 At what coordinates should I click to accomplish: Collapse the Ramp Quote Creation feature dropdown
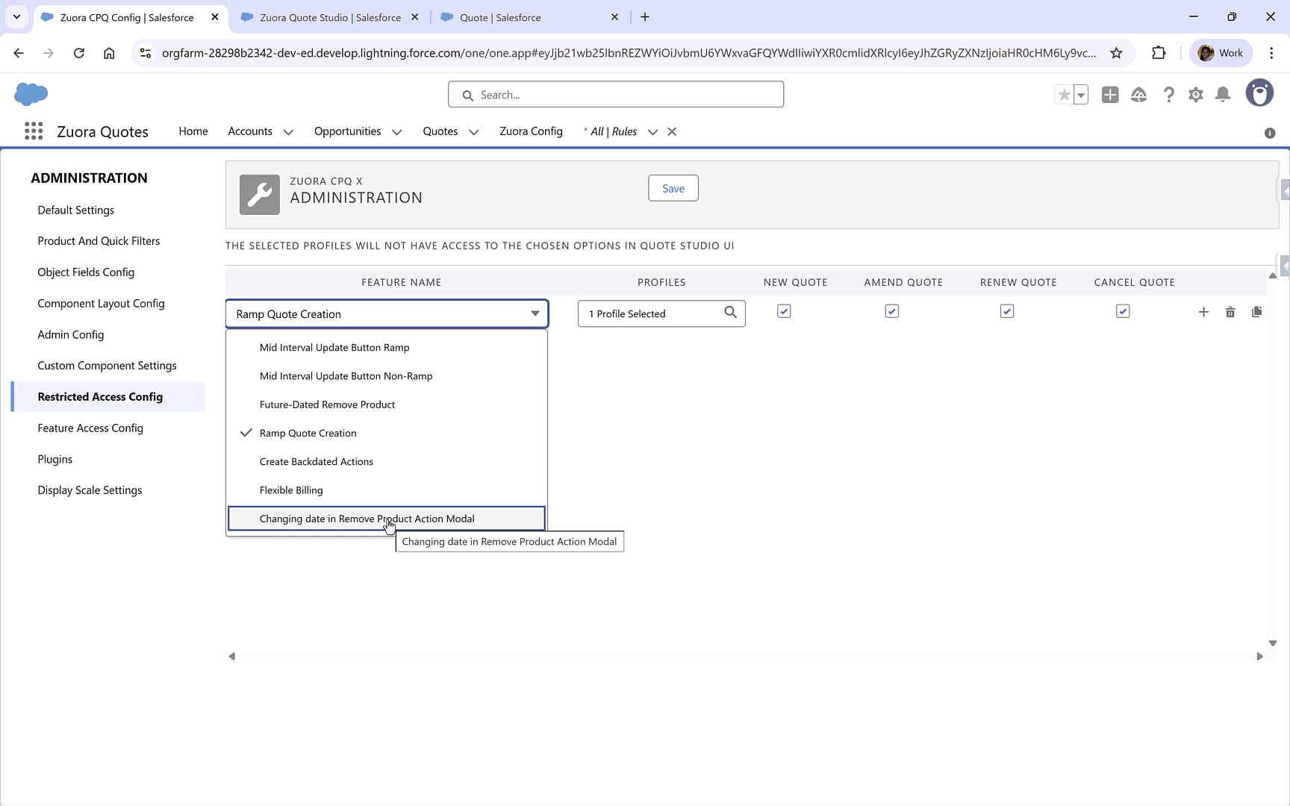(535, 313)
